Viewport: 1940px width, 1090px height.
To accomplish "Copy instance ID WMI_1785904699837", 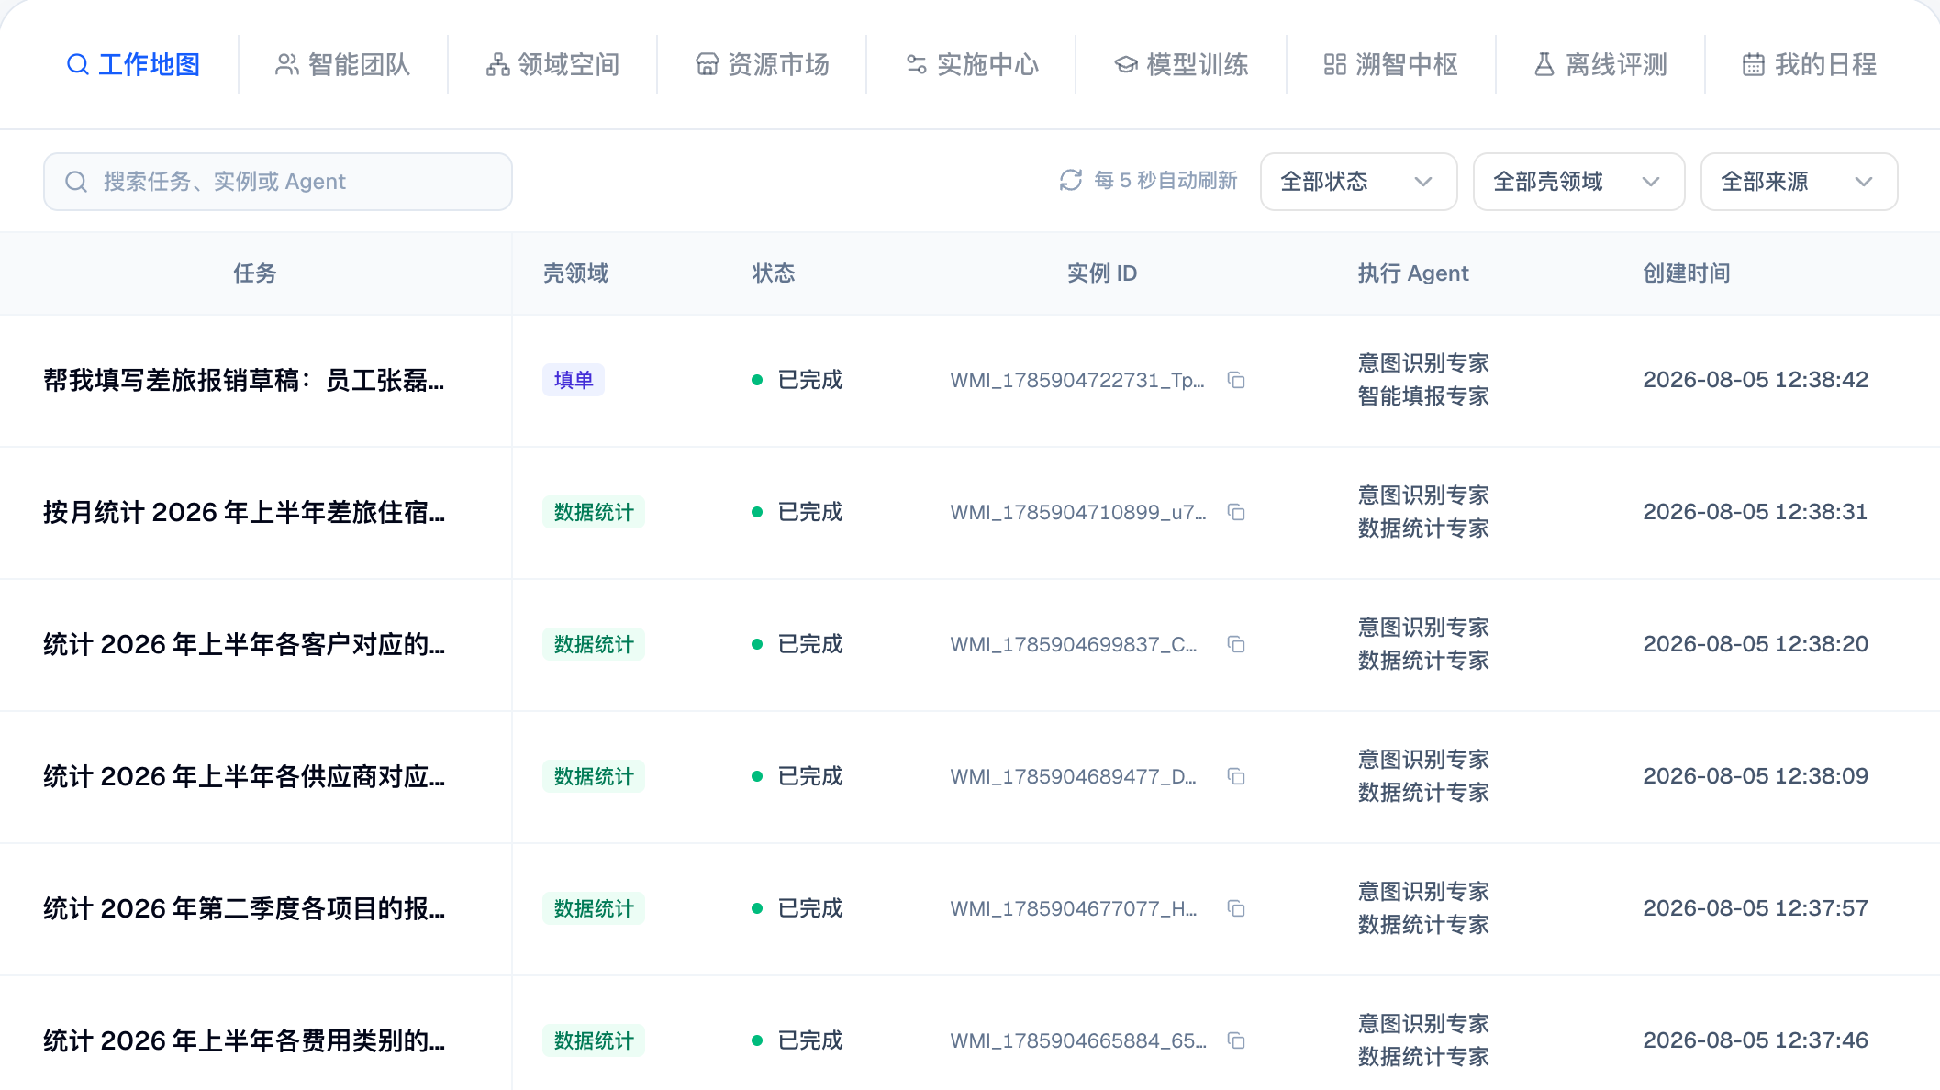I will click(x=1236, y=644).
